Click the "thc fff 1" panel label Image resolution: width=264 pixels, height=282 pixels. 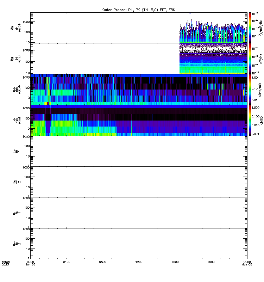[x=17, y=151]
